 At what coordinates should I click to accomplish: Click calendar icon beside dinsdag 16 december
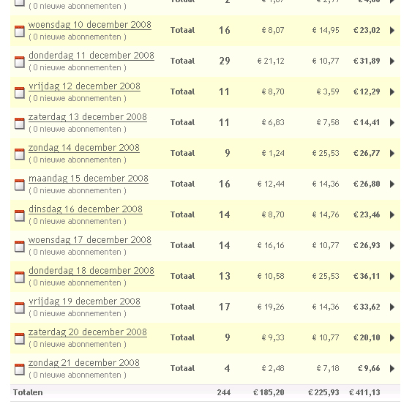20,215
